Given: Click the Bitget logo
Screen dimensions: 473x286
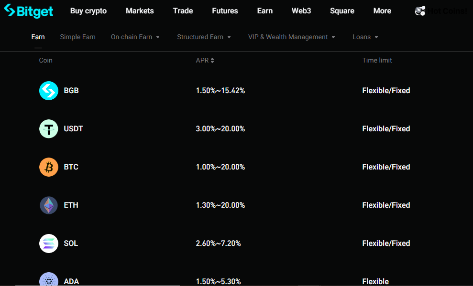Looking at the screenshot, I should coord(28,11).
